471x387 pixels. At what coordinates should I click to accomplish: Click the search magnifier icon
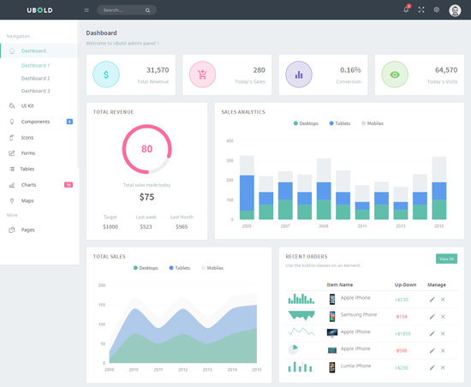(147, 10)
